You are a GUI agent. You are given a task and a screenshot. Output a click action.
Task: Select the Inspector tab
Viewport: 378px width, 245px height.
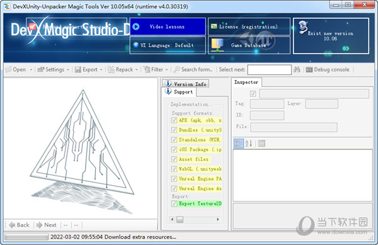[246, 82]
